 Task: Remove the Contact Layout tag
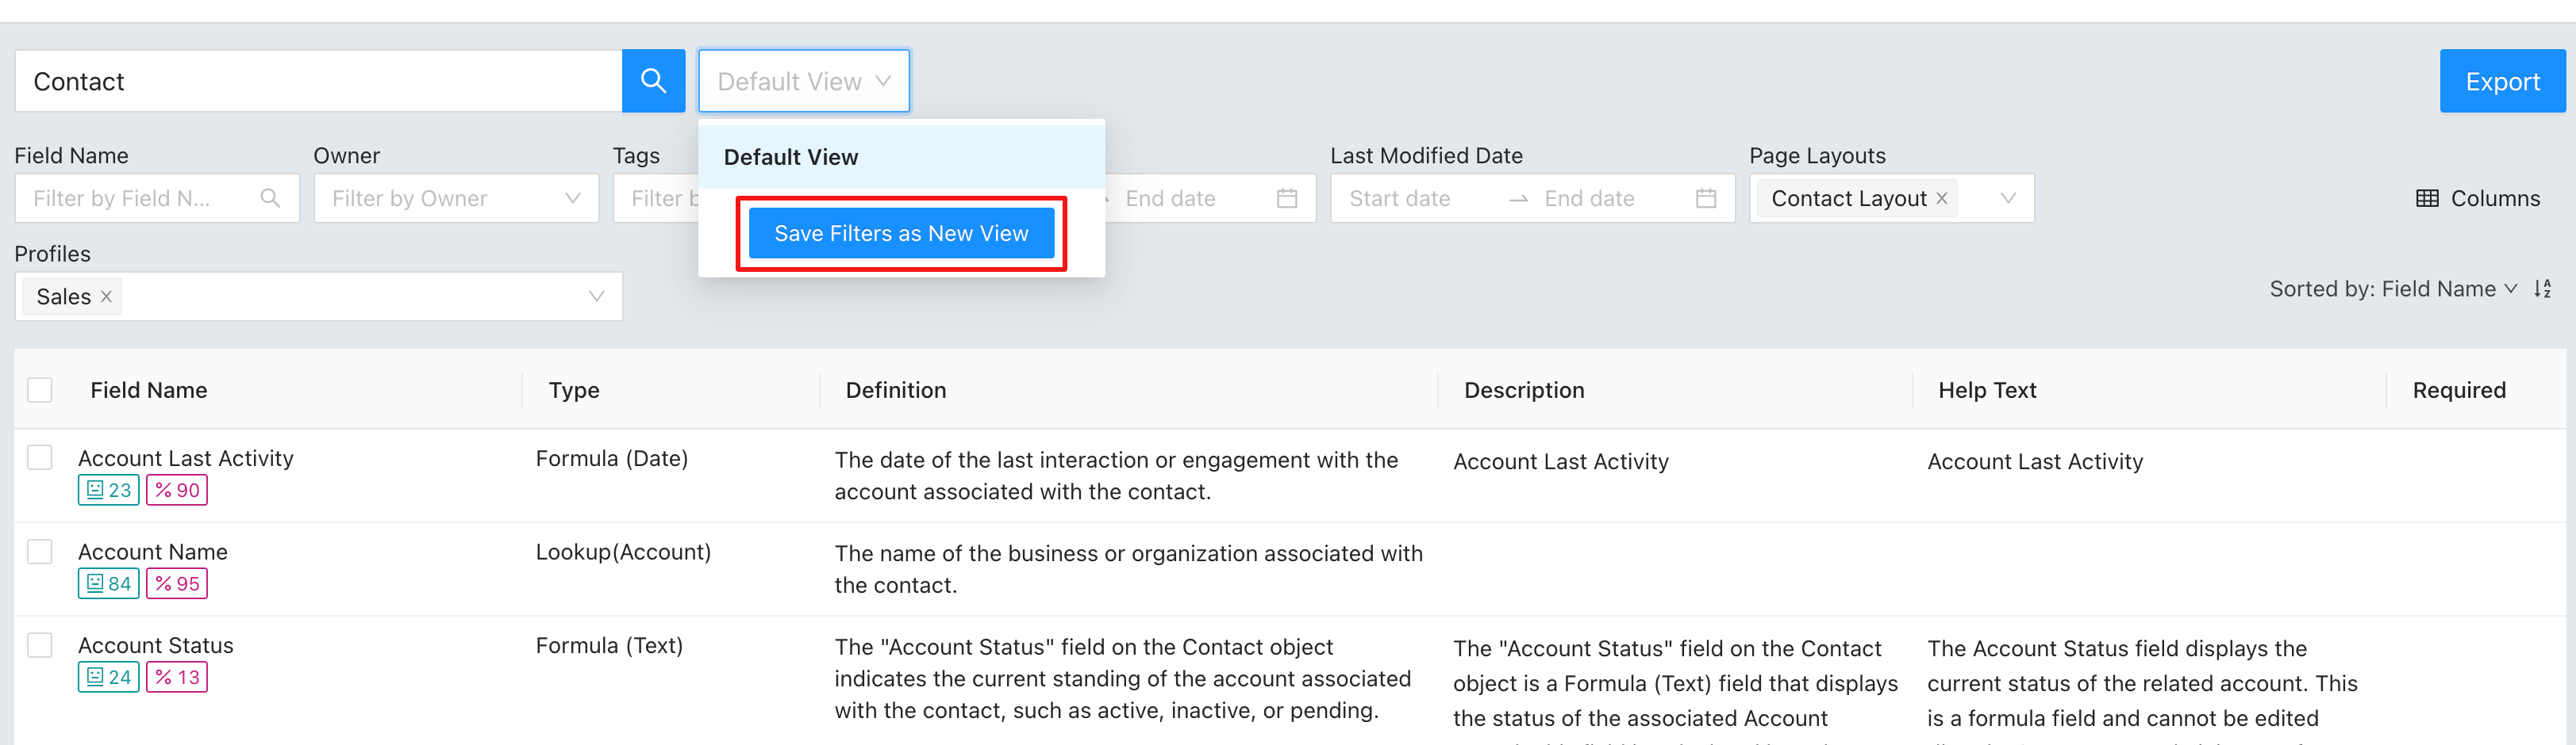pos(1941,197)
